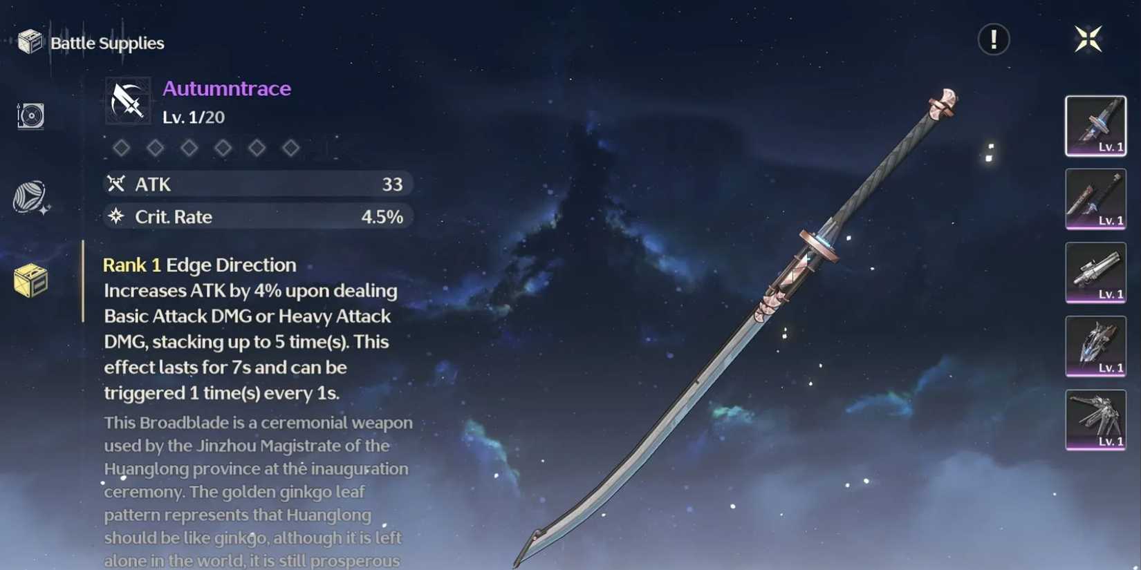Select the winged rectifier weapon thumbnail

click(x=1096, y=420)
